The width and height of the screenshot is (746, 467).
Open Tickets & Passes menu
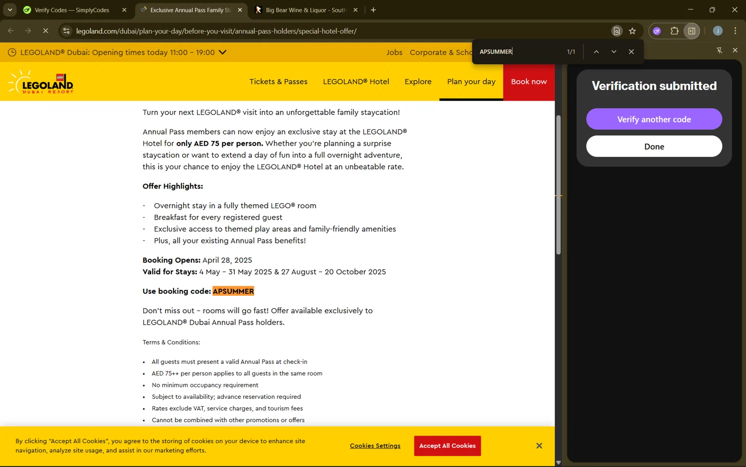[279, 82]
